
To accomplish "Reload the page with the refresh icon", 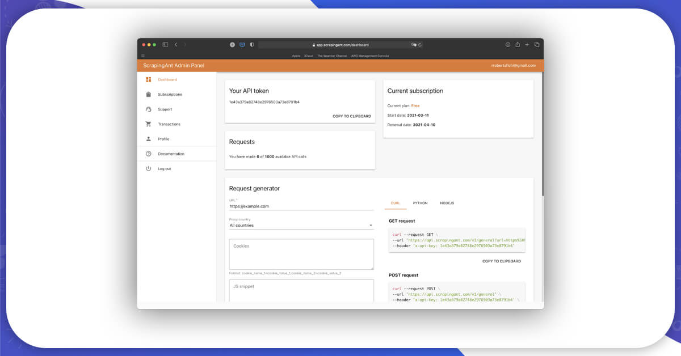I will tap(420, 45).
